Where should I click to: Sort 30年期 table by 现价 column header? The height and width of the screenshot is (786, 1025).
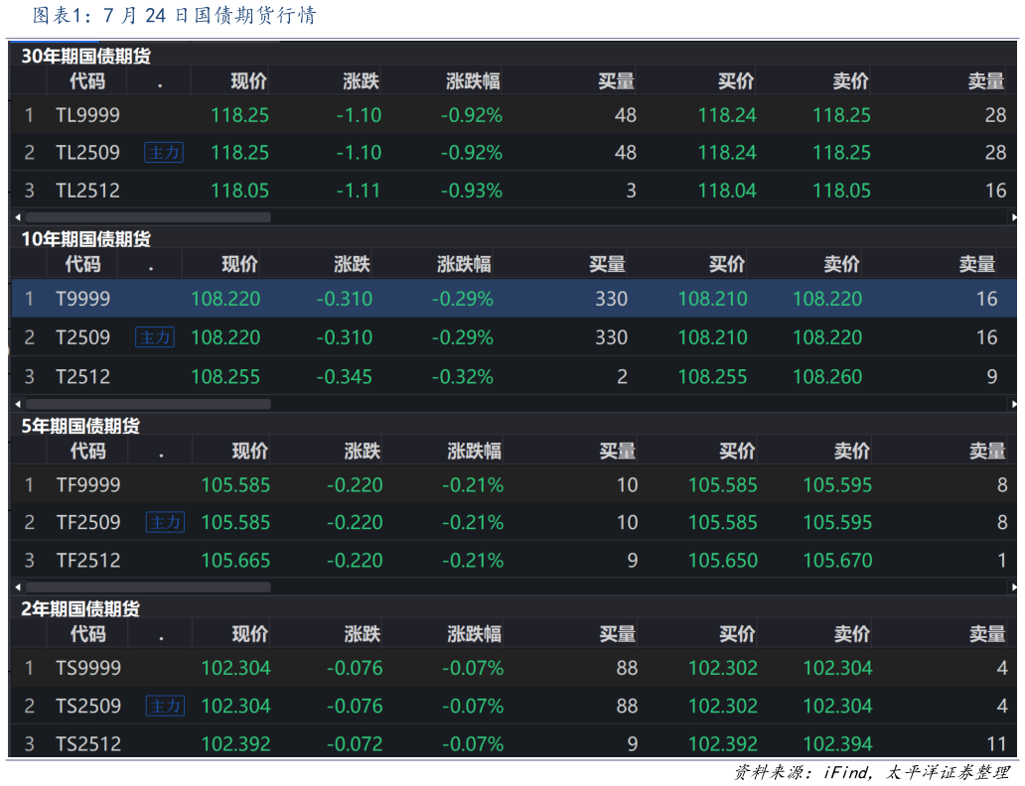point(248,81)
